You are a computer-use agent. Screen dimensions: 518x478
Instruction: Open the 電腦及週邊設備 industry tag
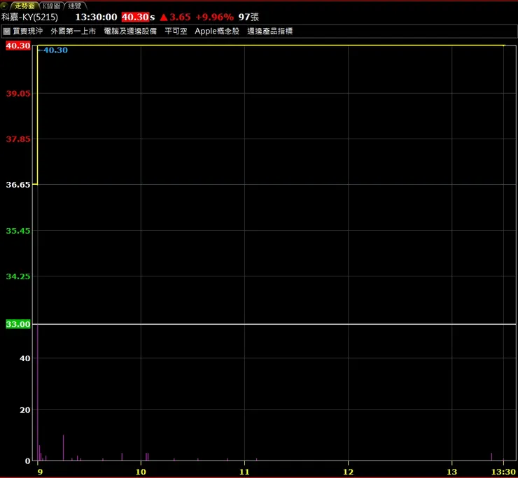130,31
